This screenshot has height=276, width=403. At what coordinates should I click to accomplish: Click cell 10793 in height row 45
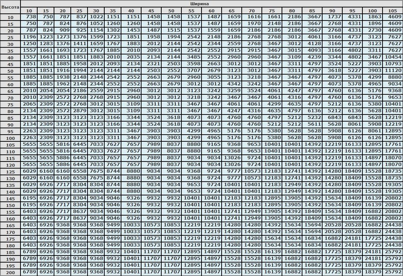(392, 64)
